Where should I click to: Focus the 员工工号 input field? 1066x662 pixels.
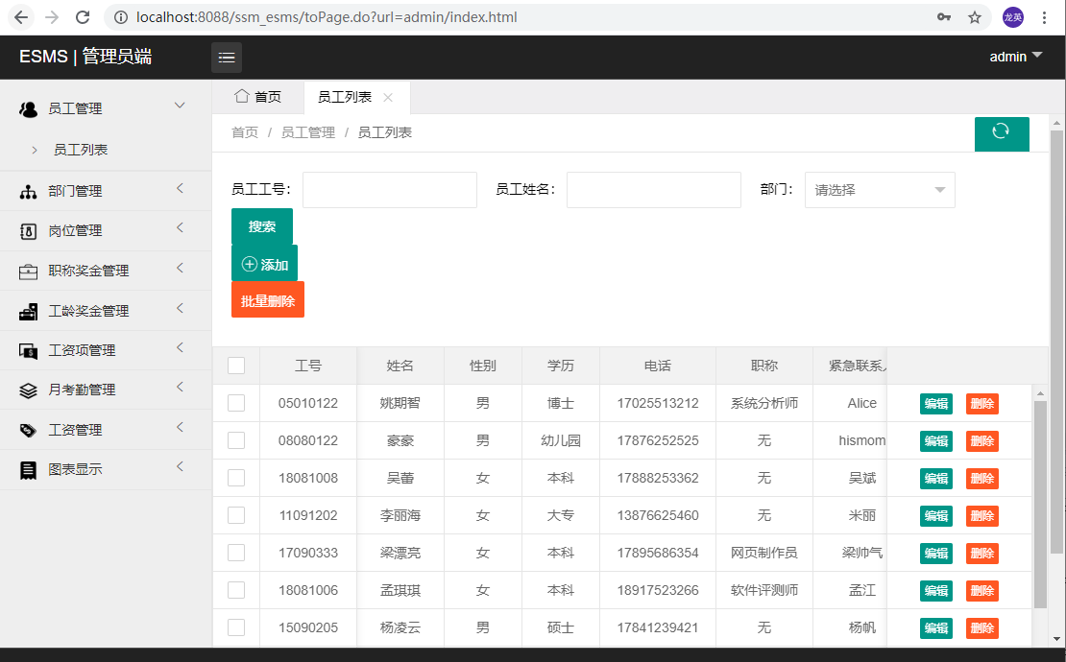(x=390, y=190)
